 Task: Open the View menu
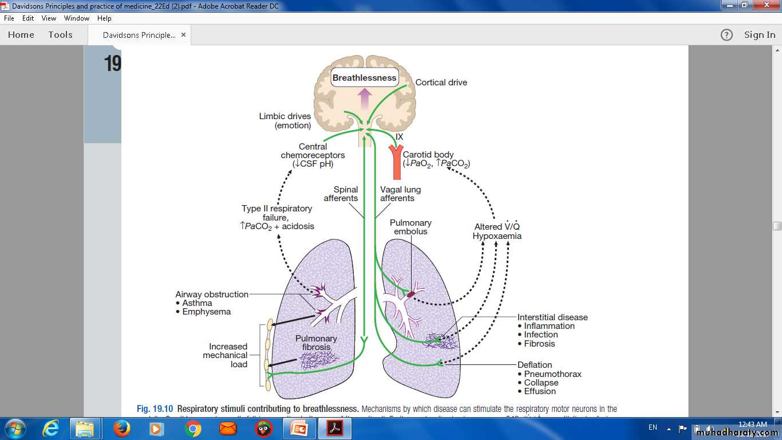(x=49, y=18)
